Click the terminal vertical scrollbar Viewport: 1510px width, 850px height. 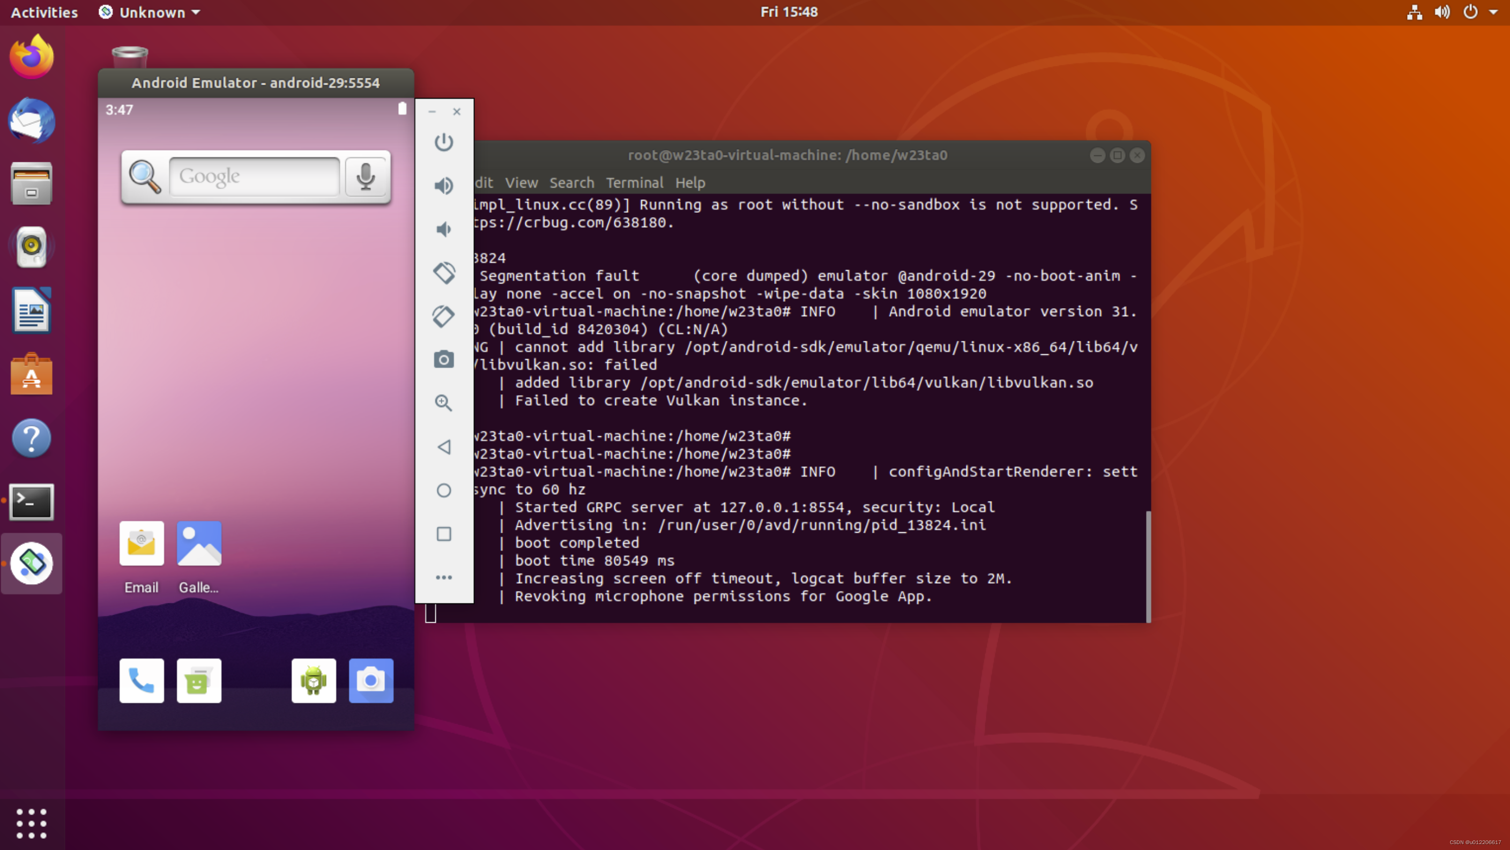pyautogui.click(x=1148, y=566)
